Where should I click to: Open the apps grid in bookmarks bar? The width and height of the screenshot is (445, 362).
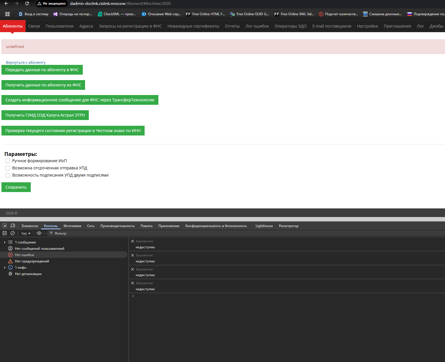click(7, 14)
